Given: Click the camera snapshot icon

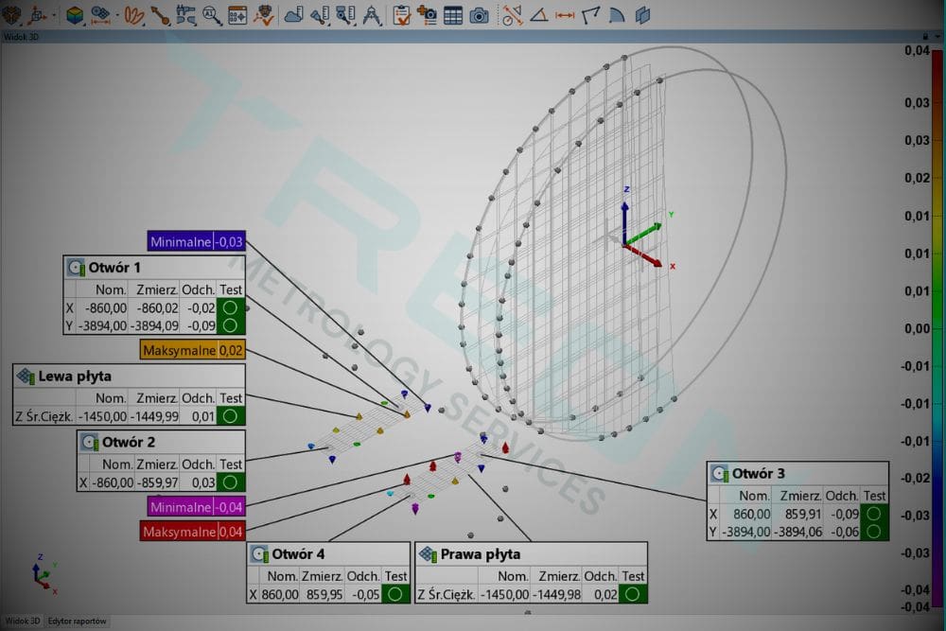Looking at the screenshot, I should pos(480,14).
